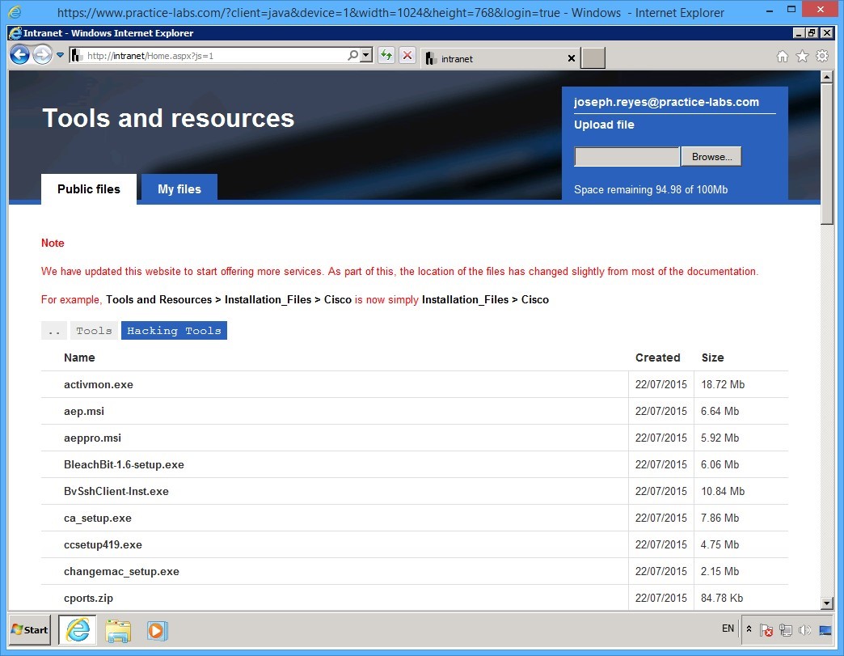Refresh the intranet page
The image size is (844, 656).
pyautogui.click(x=386, y=54)
